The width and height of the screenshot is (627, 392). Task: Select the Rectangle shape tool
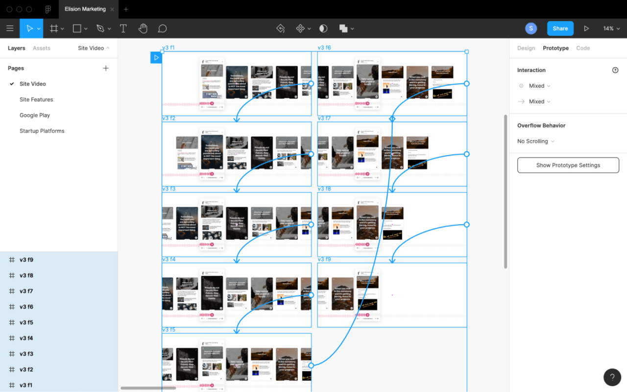click(76, 28)
